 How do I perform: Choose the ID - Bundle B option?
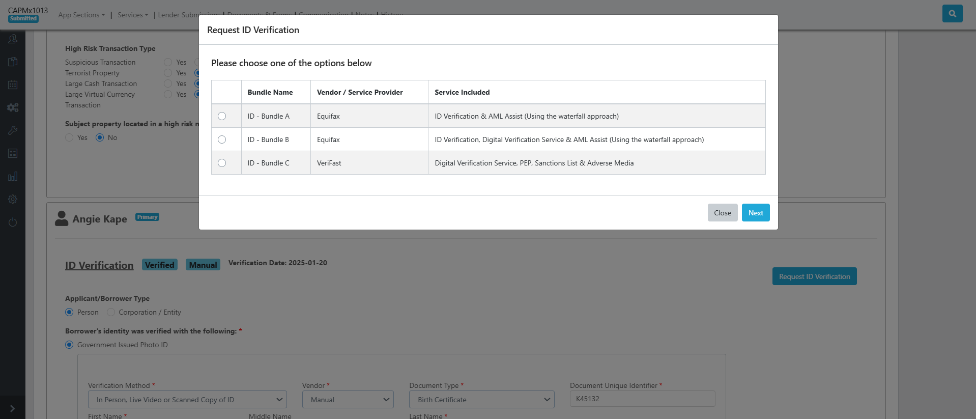coord(222,139)
